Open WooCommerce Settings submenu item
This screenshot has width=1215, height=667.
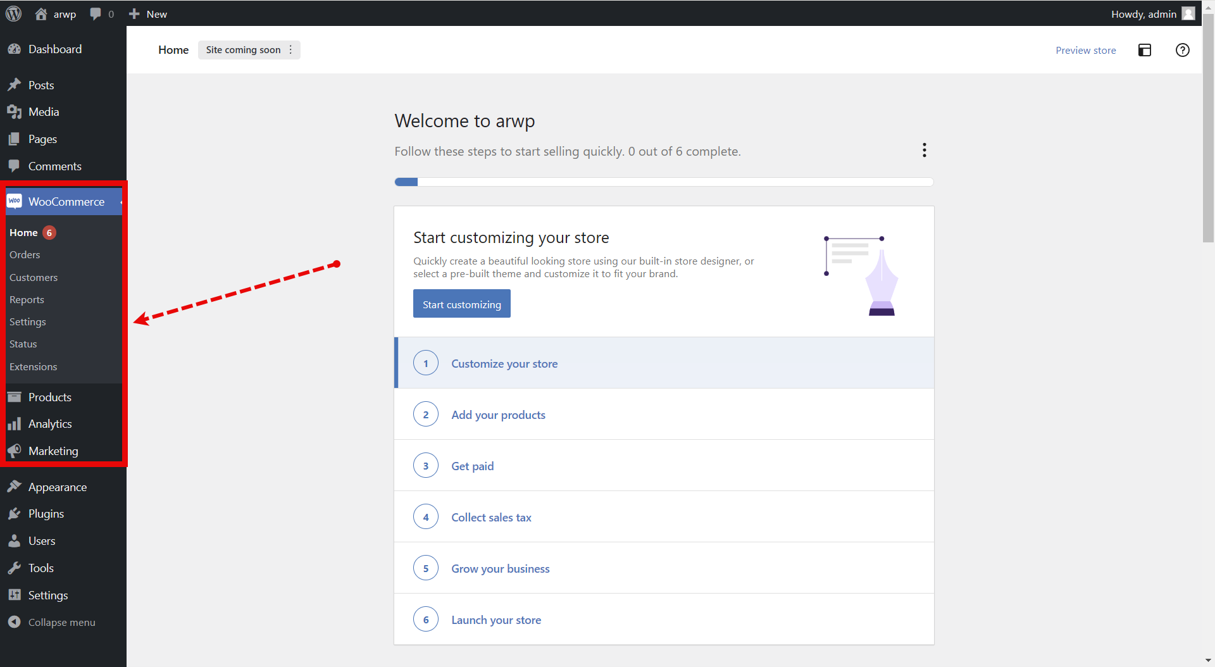(x=28, y=322)
